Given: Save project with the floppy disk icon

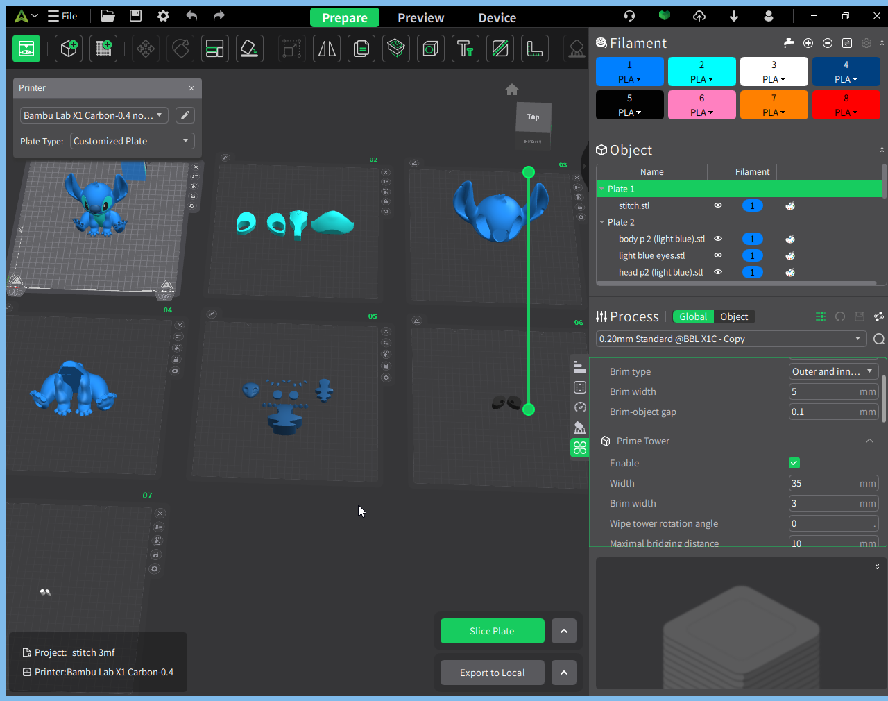Looking at the screenshot, I should (x=135, y=16).
